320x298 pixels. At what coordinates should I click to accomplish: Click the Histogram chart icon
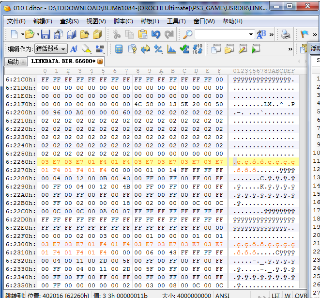[x=171, y=49]
